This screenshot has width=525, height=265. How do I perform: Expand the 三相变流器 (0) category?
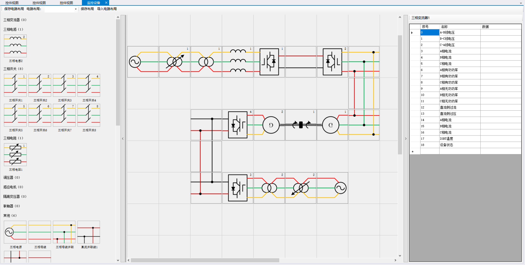(15, 20)
